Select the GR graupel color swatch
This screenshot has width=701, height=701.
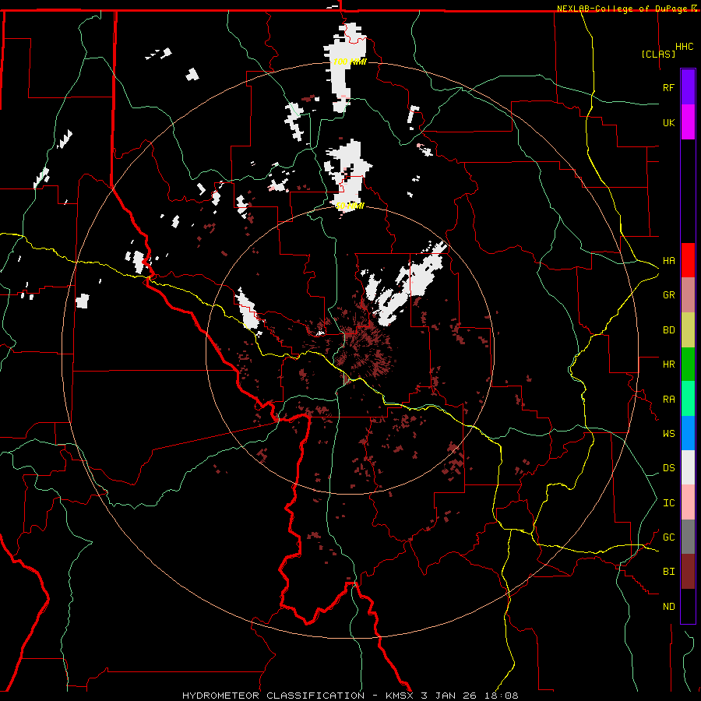[688, 295]
